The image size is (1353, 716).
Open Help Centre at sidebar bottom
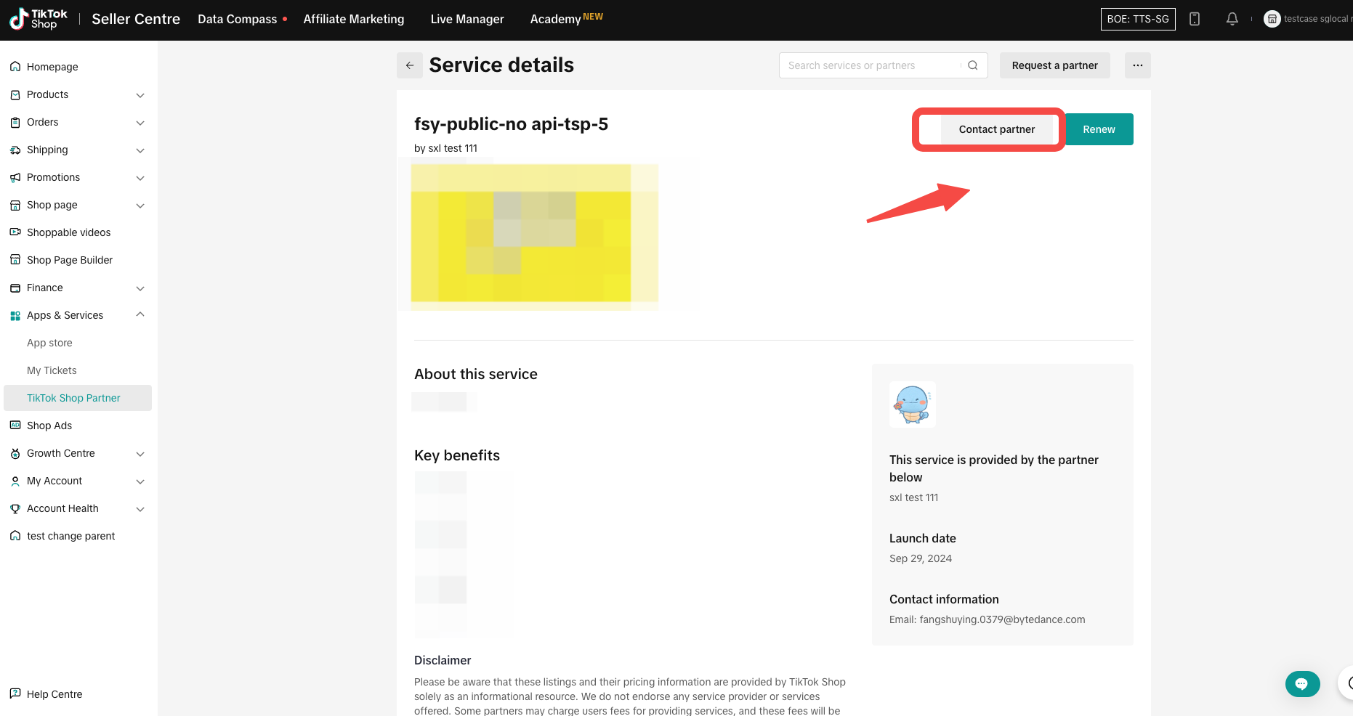54,694
